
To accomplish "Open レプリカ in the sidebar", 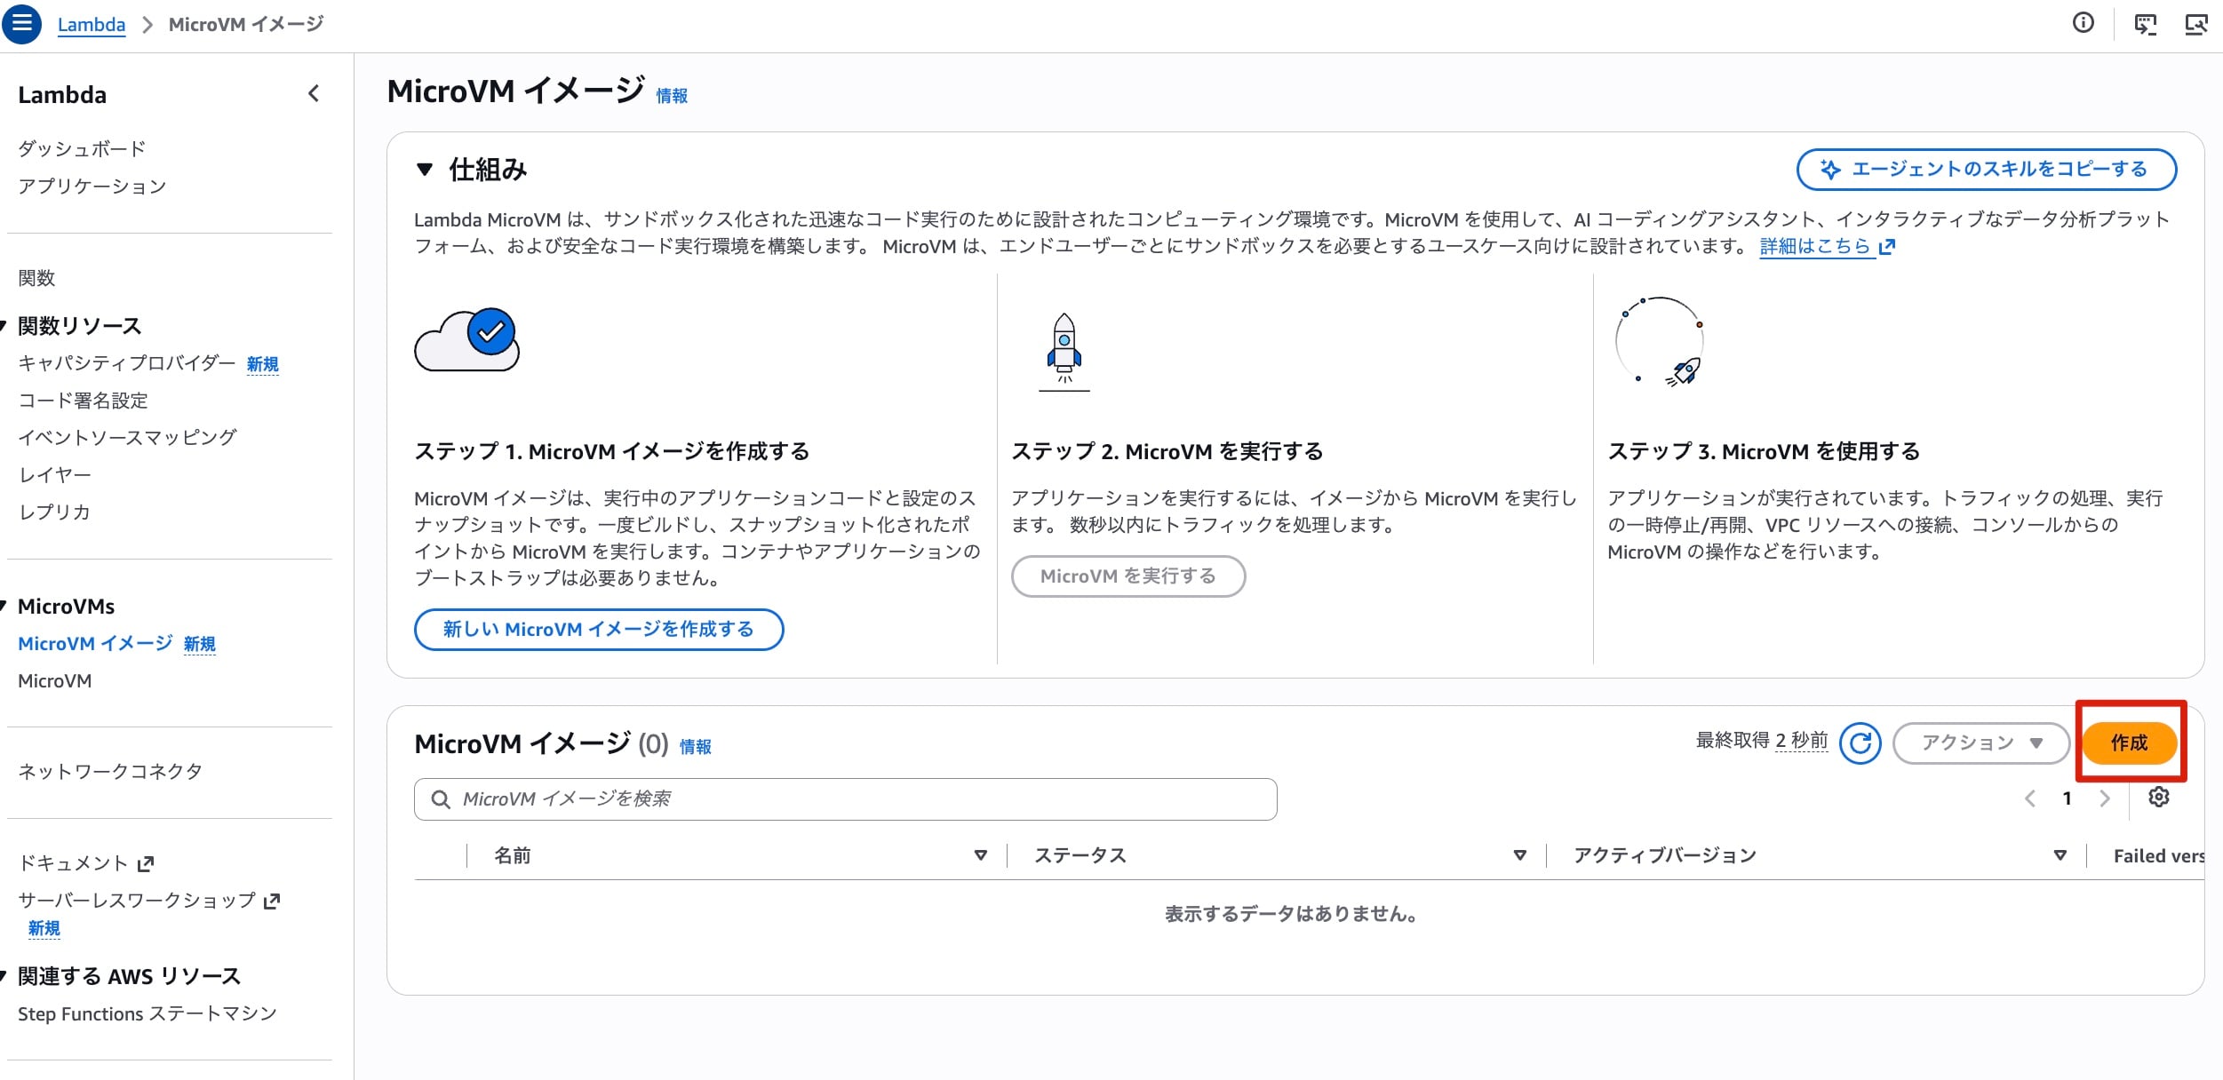I will click(54, 512).
